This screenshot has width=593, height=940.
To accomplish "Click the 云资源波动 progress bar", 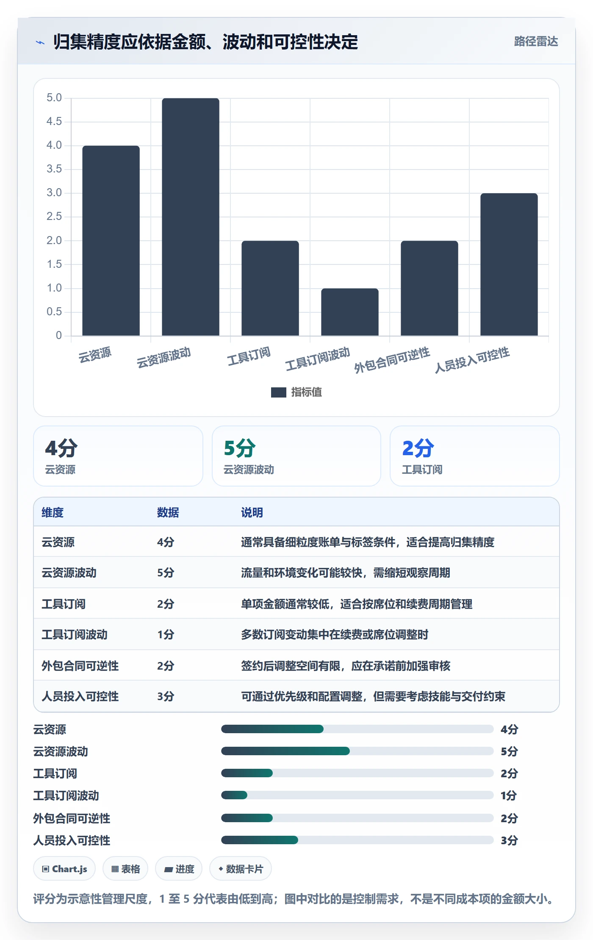I will (x=357, y=751).
